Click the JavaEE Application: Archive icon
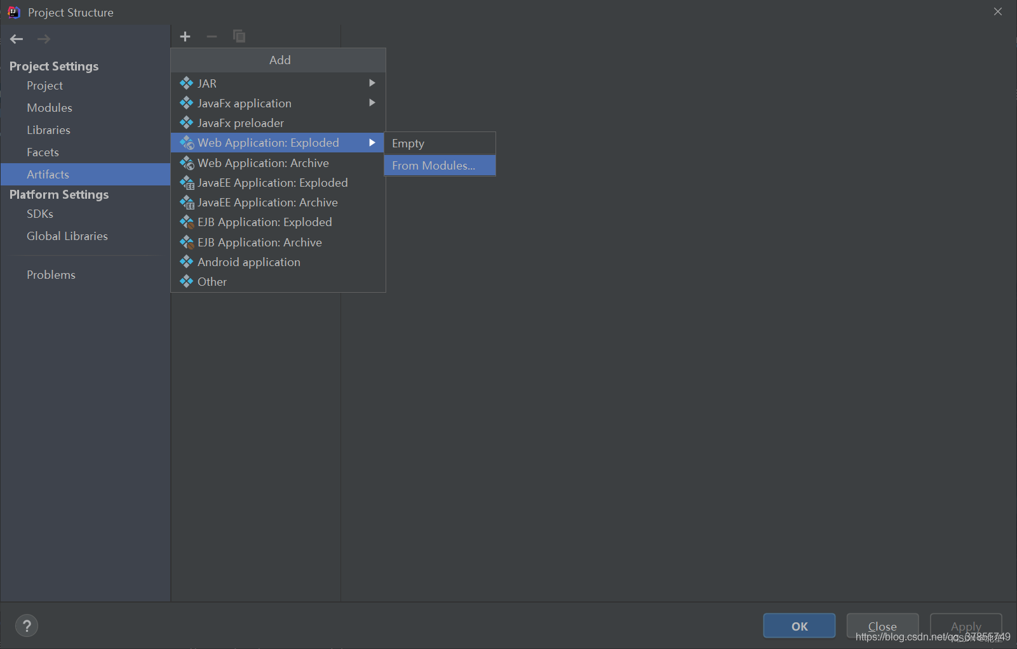The height and width of the screenshot is (649, 1017). (x=187, y=203)
